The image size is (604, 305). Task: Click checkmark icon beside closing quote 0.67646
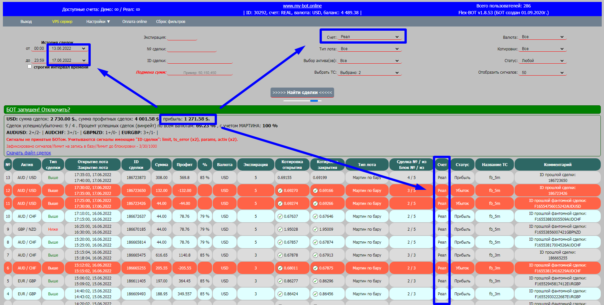[x=315, y=216]
